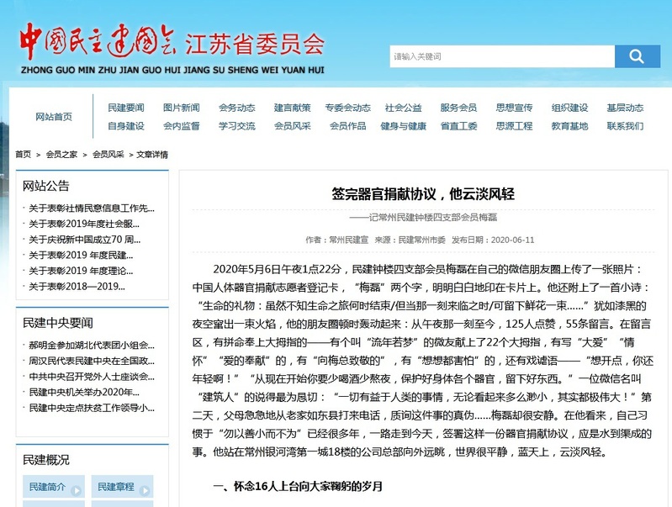Open news 中共中央召开党外人士座谈会...
This screenshot has width=672, height=507.
(92, 377)
